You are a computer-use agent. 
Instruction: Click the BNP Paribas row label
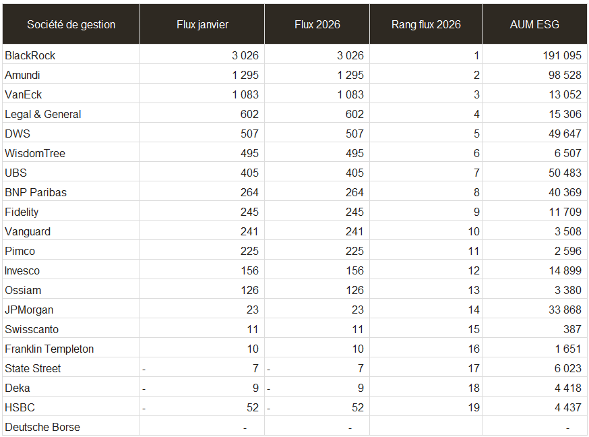point(36,192)
